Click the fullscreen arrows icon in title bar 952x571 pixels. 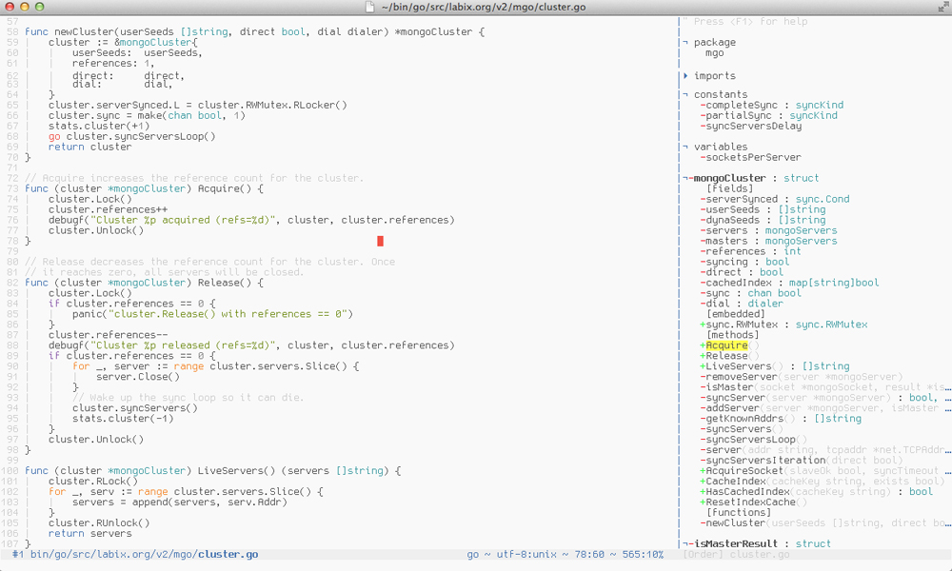(942, 8)
